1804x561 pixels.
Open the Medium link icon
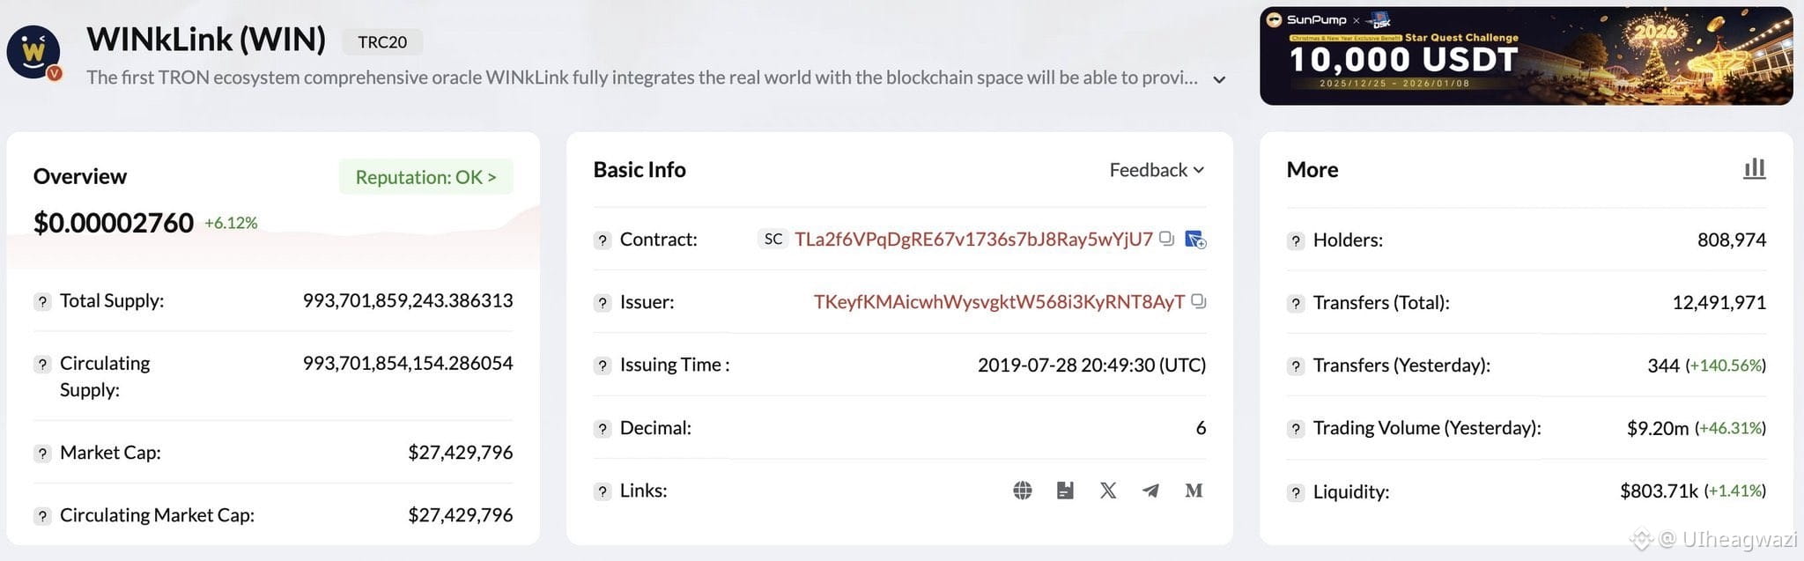(x=1194, y=491)
